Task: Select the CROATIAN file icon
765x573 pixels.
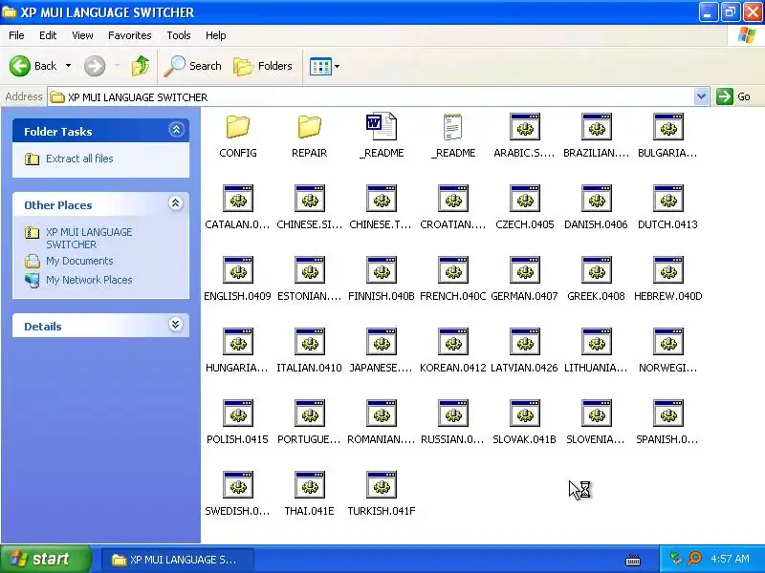Action: click(452, 199)
